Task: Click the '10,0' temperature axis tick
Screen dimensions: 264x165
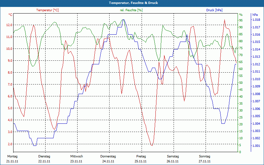Action: (10, 49)
